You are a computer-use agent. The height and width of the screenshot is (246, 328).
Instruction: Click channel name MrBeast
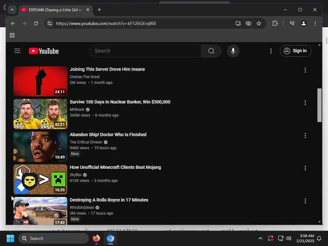click(77, 110)
